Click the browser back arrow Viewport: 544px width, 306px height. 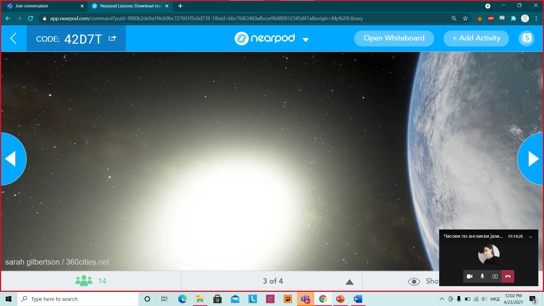[8, 18]
